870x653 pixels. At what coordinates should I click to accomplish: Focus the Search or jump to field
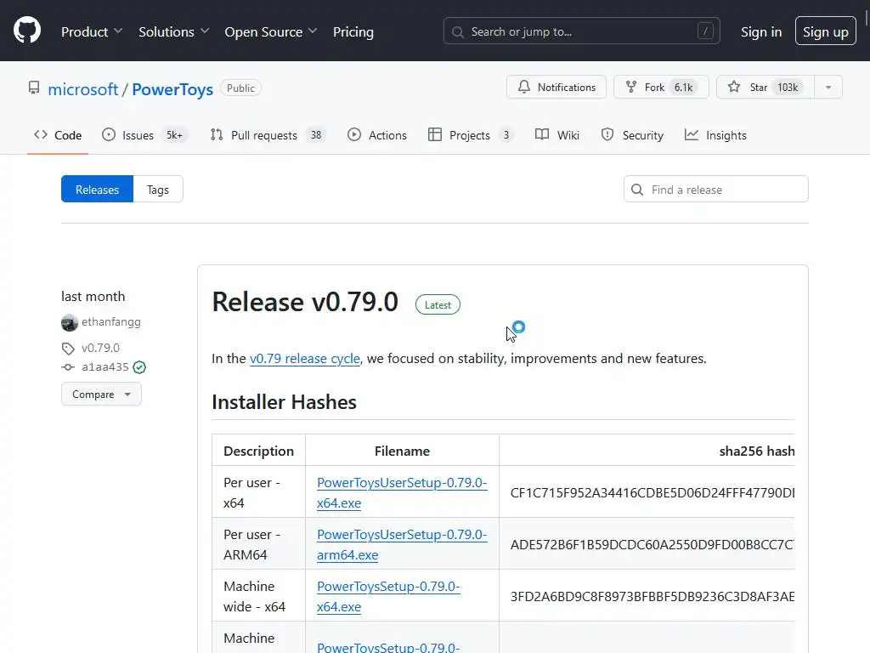(581, 31)
